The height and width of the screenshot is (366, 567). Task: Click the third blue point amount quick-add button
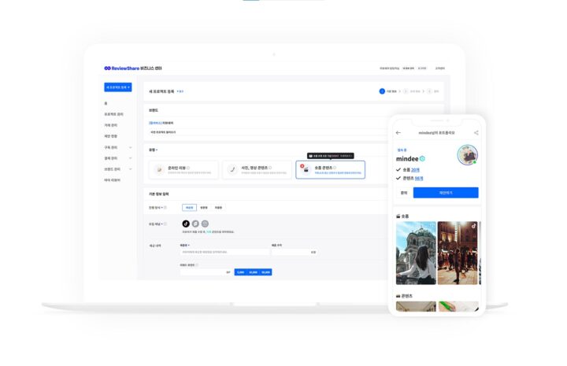266,272
